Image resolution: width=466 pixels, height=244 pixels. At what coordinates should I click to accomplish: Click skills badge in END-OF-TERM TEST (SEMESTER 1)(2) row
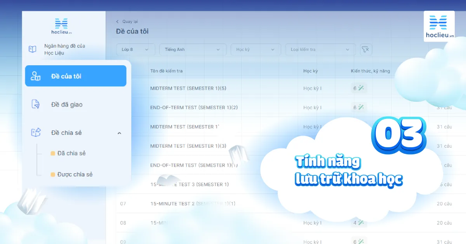pyautogui.click(x=359, y=107)
